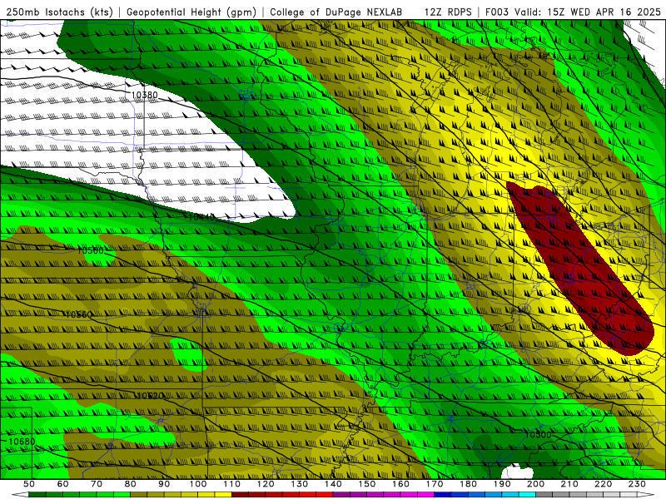Click the 130 value on the color scale
Viewport: 666px width, 499px height.
300,484
